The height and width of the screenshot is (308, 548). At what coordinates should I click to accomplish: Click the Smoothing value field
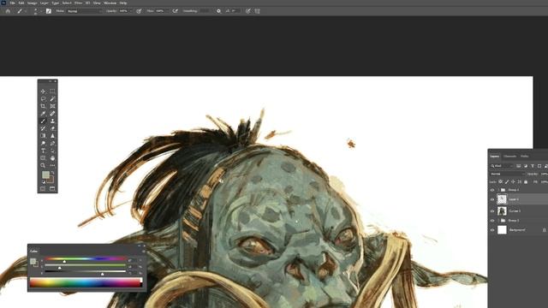[205, 11]
